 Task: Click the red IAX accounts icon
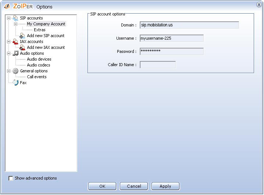click(15, 41)
